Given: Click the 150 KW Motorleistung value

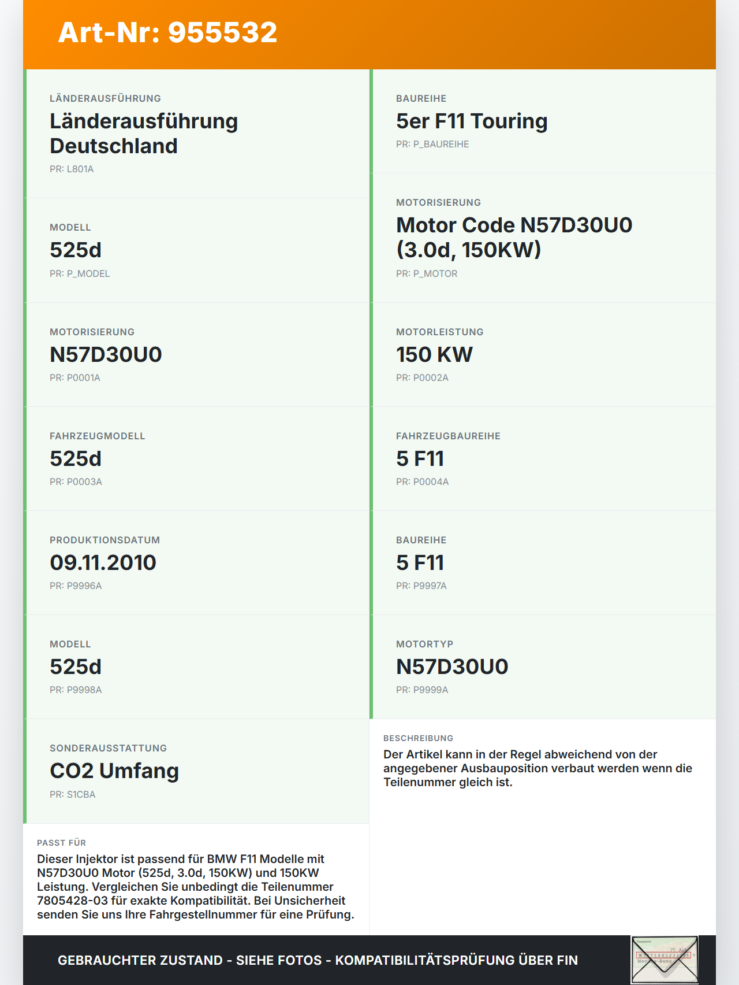Looking at the screenshot, I should [434, 354].
